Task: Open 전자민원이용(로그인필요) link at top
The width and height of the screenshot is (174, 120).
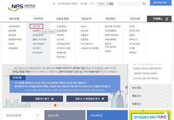Action: coord(68,4)
